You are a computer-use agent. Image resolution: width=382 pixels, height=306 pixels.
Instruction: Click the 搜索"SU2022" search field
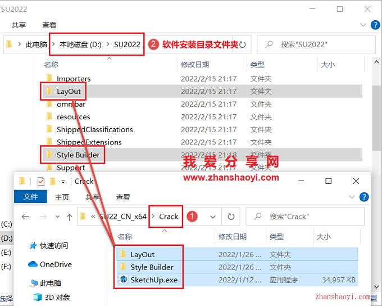click(316, 44)
